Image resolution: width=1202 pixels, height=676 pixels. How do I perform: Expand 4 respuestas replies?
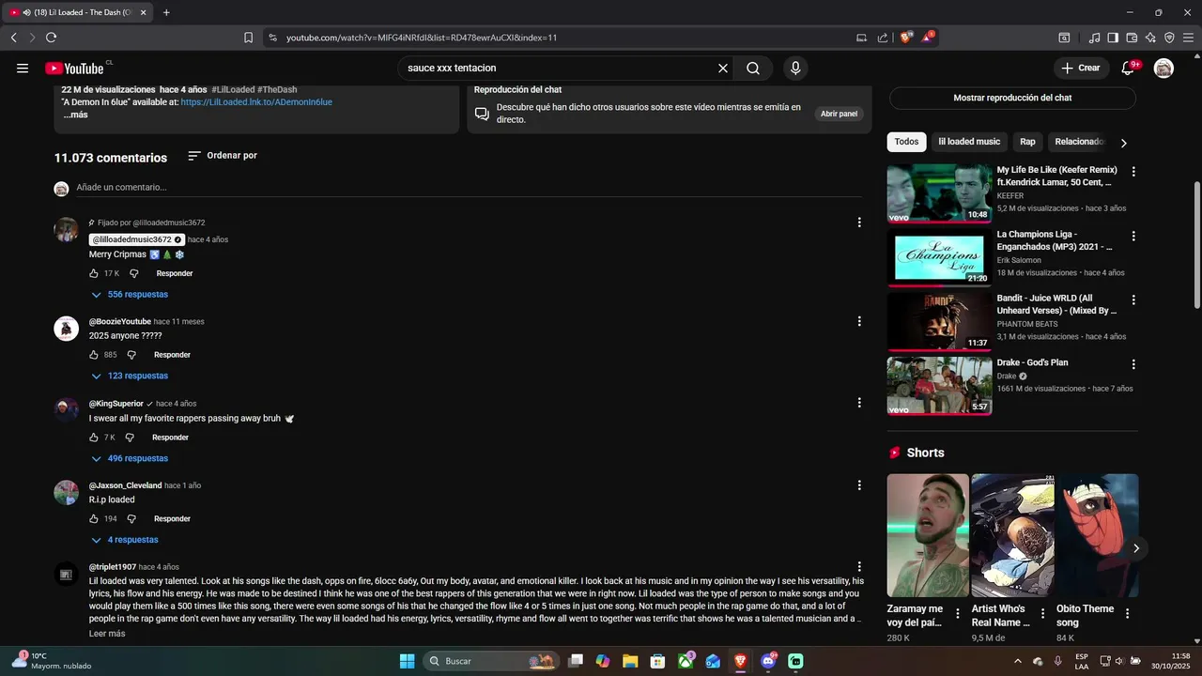tap(125, 540)
